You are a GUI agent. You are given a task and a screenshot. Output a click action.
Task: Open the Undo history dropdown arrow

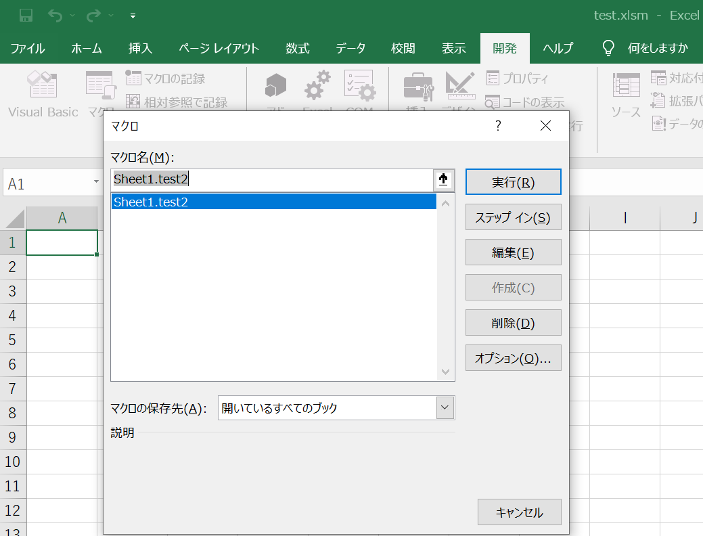[x=72, y=16]
